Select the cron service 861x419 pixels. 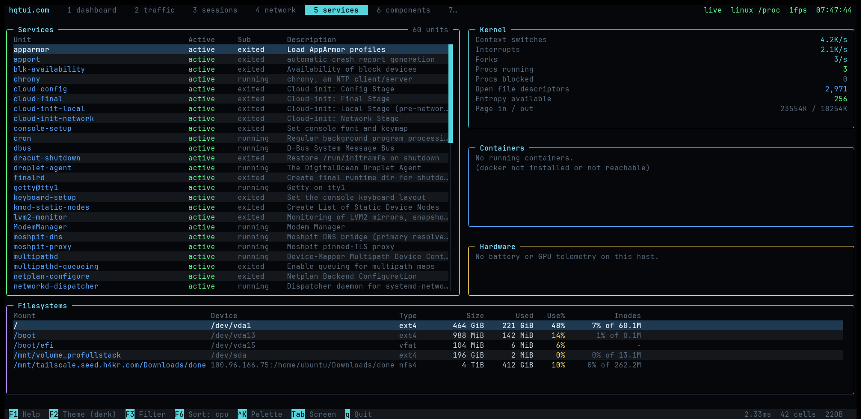click(x=231, y=138)
